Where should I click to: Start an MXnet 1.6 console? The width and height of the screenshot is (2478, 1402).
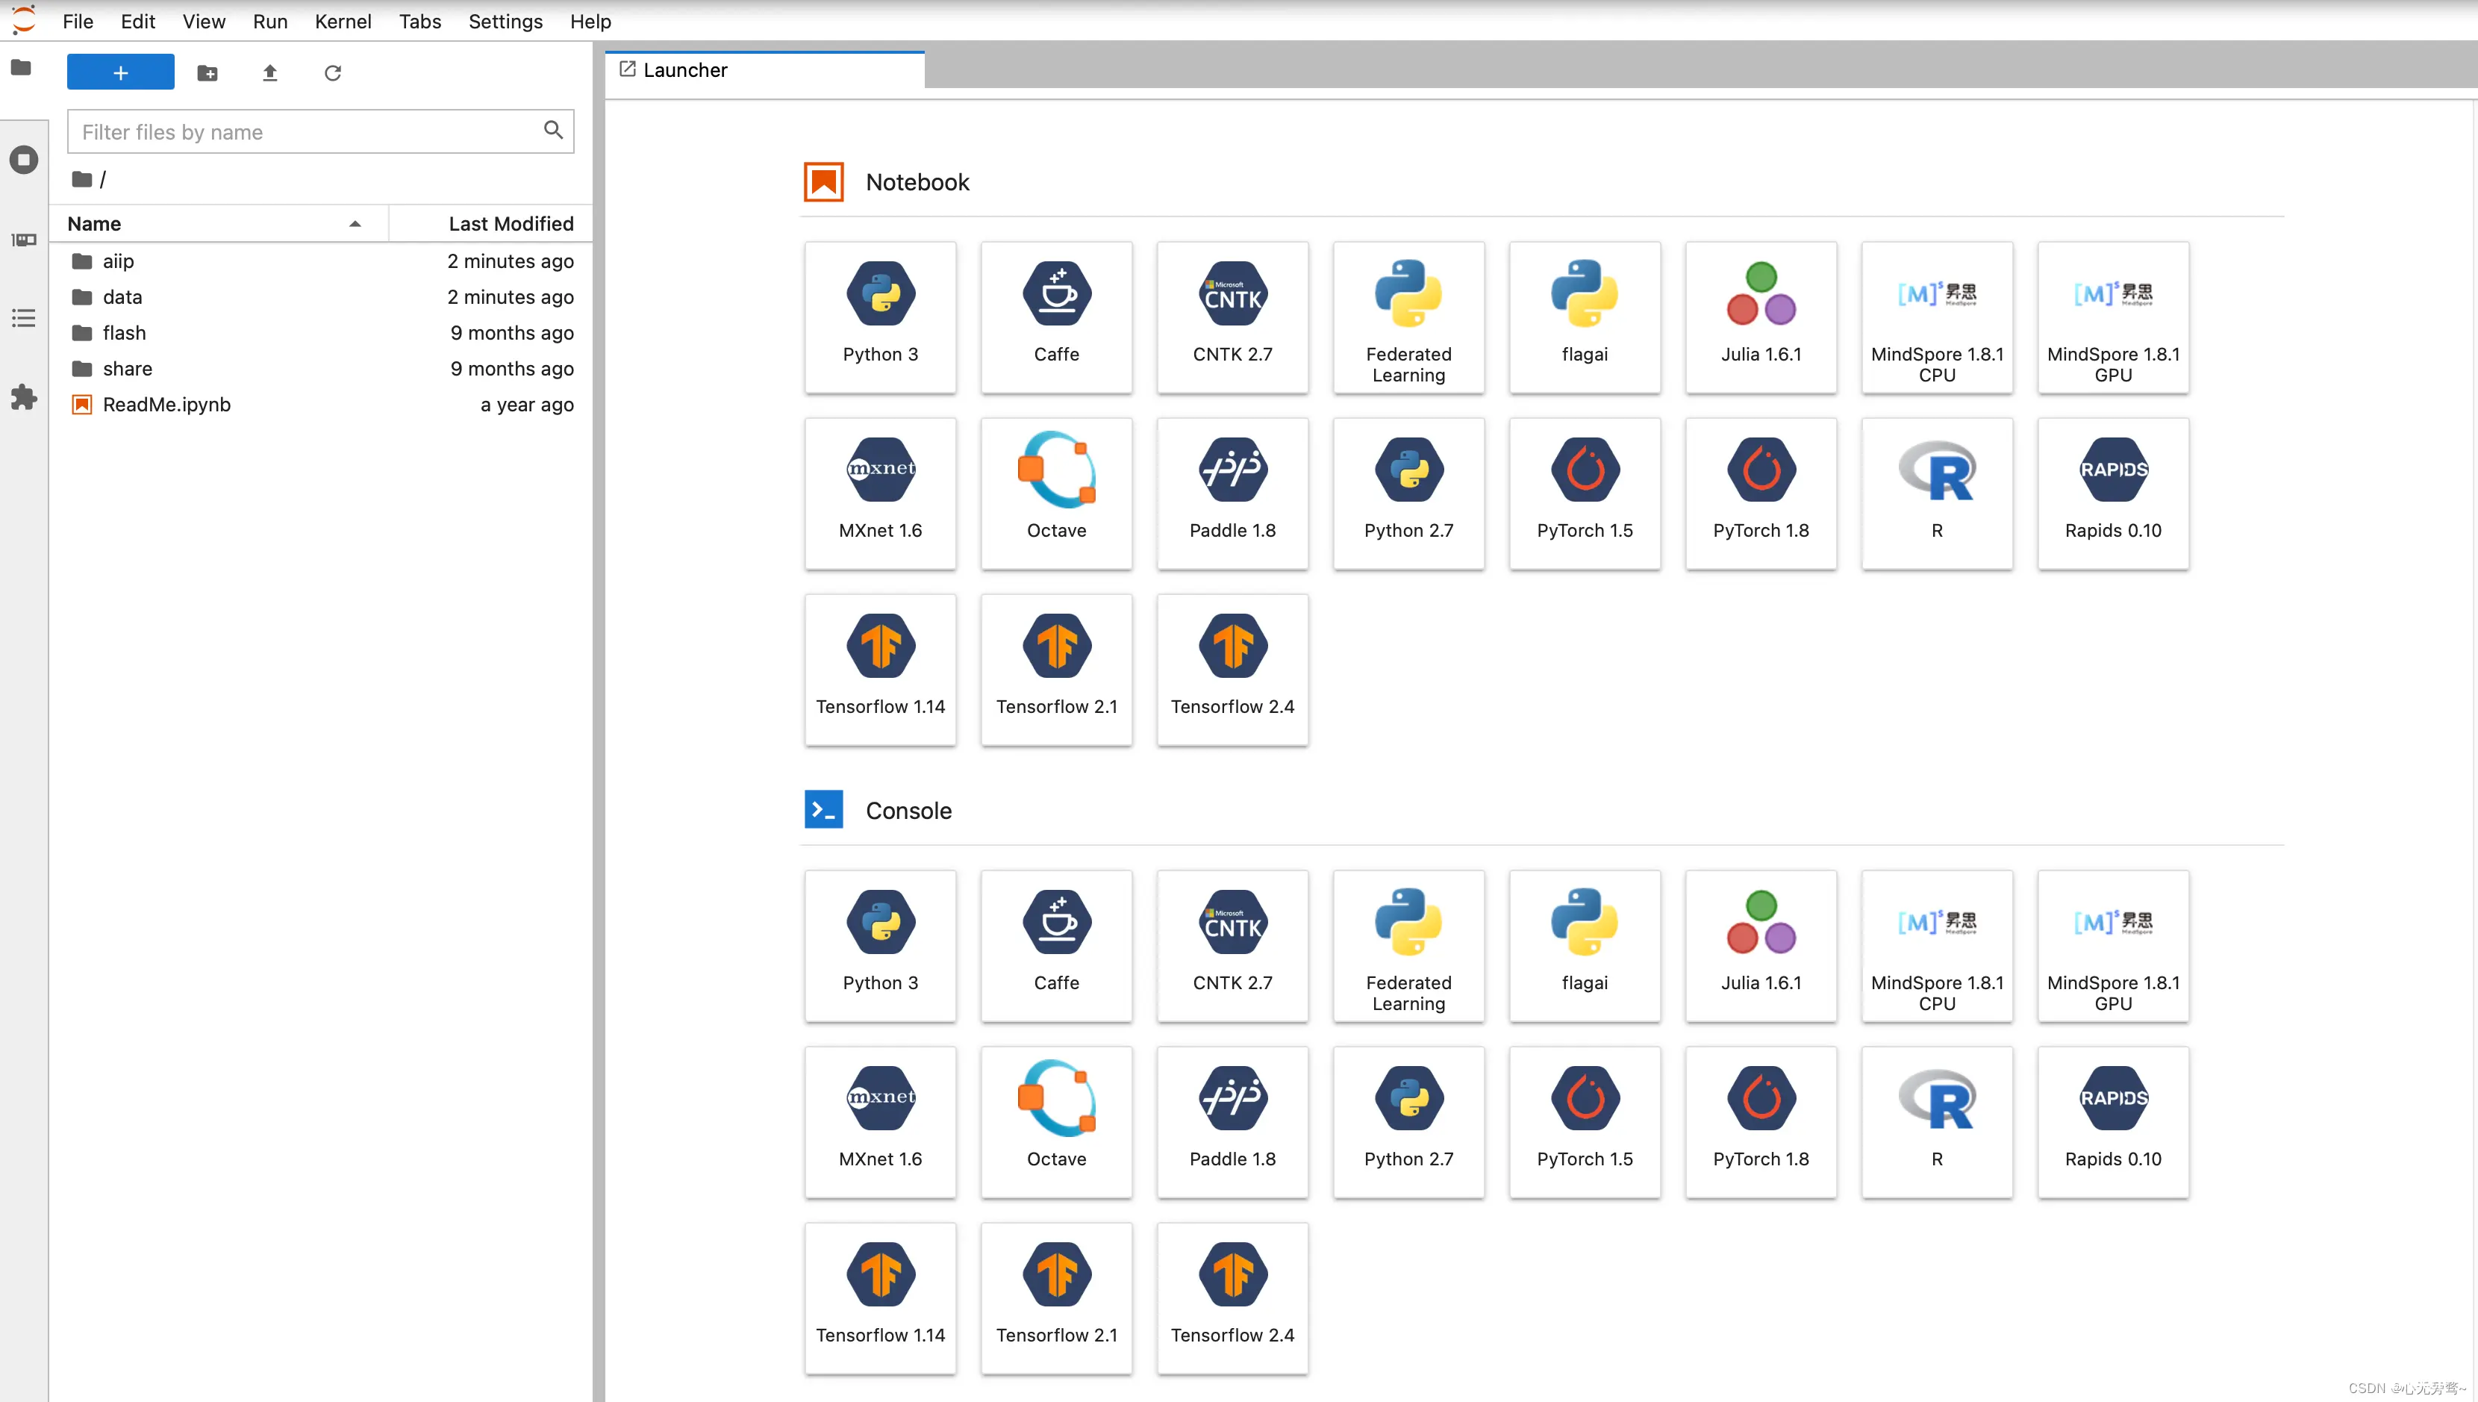pos(881,1122)
